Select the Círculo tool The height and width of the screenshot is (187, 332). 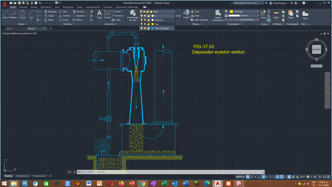pyautogui.click(x=22, y=14)
